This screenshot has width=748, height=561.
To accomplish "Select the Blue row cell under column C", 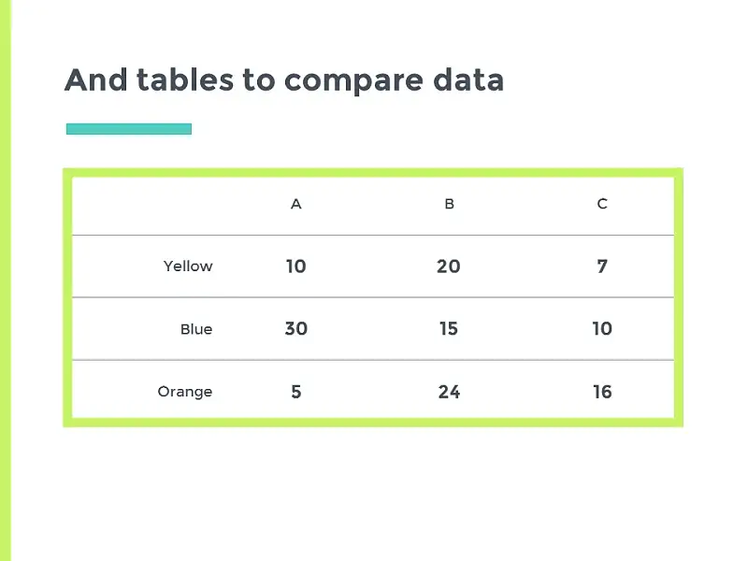I will (x=602, y=329).
